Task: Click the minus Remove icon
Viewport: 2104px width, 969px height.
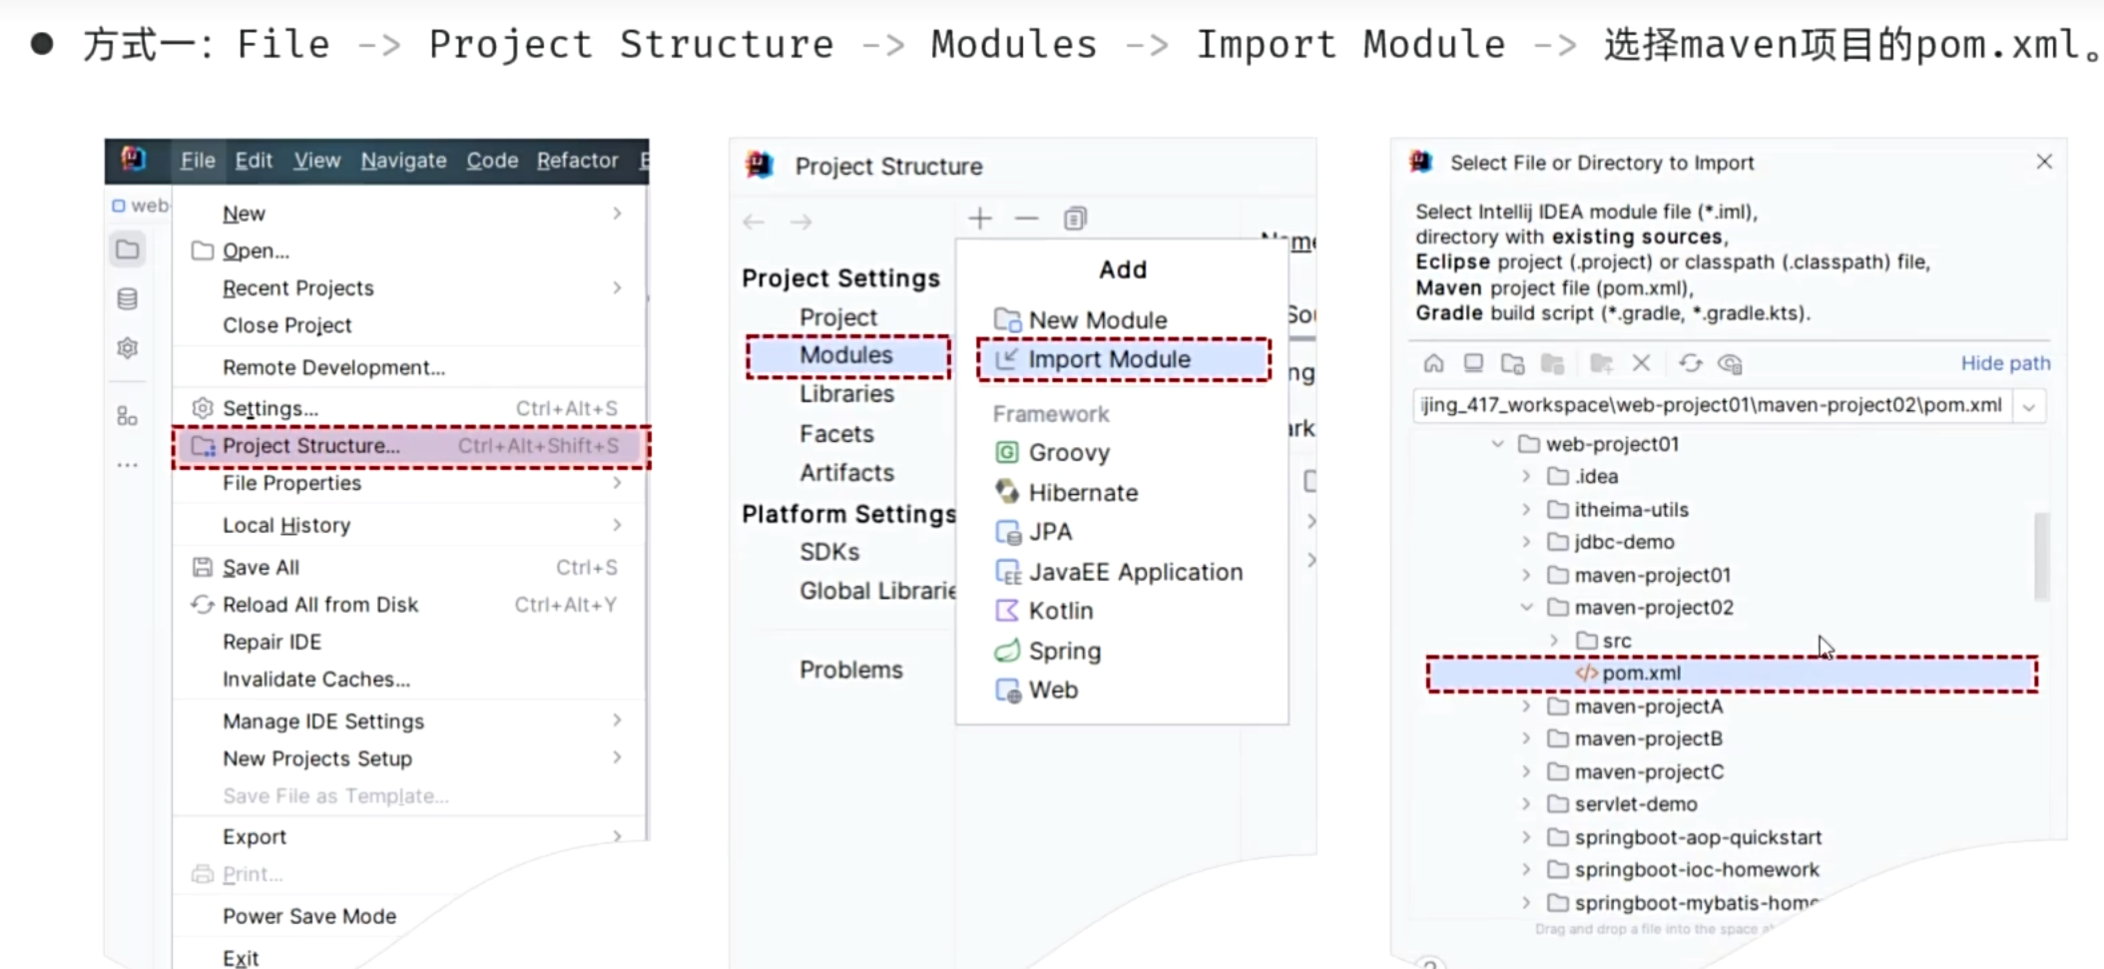Action: point(1026,219)
